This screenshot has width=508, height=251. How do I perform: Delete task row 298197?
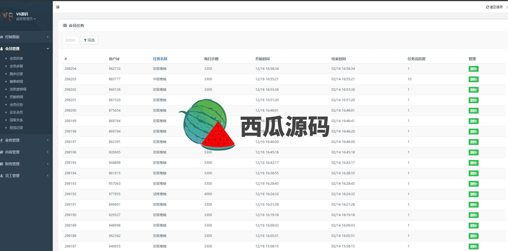coord(473,142)
